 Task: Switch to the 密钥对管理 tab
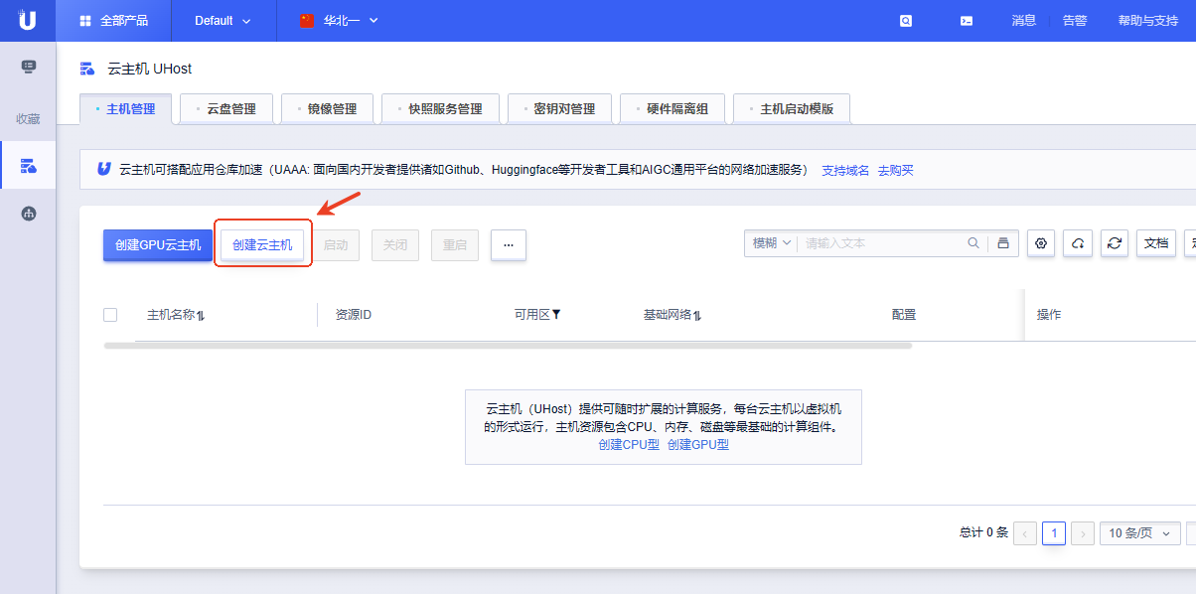[x=558, y=109]
